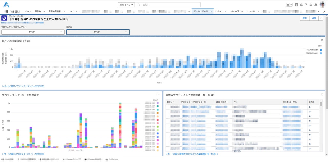Expand the 月ごとの作業時間 chart
Image resolution: width=328 pixels, height=162 pixels.
322,40
